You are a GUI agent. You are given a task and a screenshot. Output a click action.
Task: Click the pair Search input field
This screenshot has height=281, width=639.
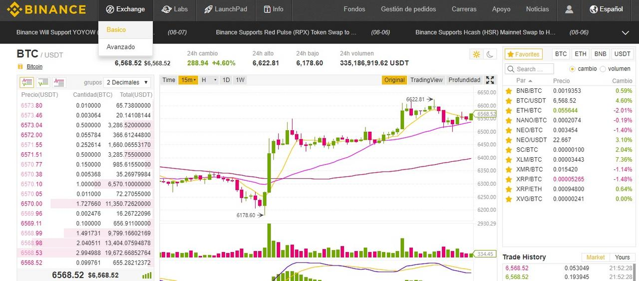coord(529,69)
